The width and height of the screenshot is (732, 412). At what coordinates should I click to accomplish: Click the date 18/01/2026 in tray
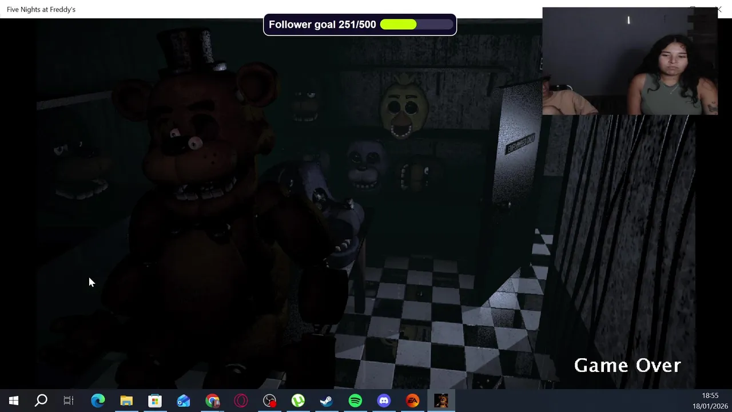(x=710, y=406)
